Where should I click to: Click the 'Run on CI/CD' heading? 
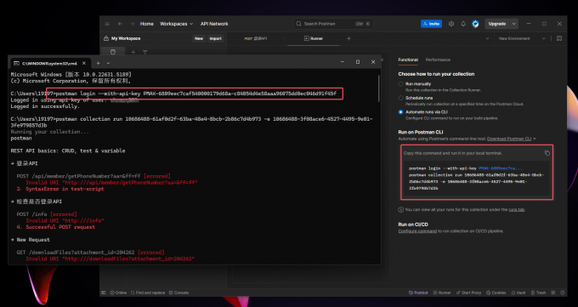(x=413, y=225)
